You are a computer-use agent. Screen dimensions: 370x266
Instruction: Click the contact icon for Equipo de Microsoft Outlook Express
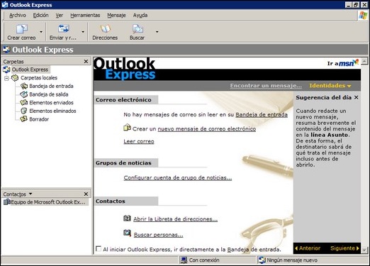(7, 202)
